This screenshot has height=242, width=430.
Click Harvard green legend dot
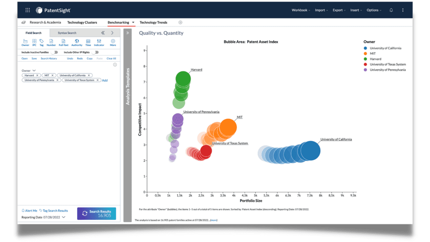pyautogui.click(x=365, y=59)
